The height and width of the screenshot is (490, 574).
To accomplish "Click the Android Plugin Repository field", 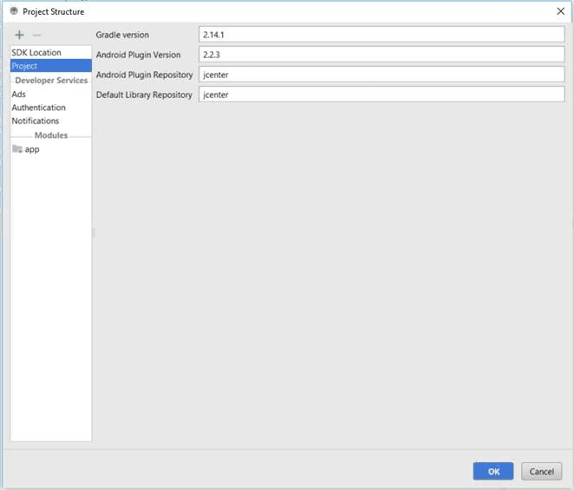I will (382, 75).
